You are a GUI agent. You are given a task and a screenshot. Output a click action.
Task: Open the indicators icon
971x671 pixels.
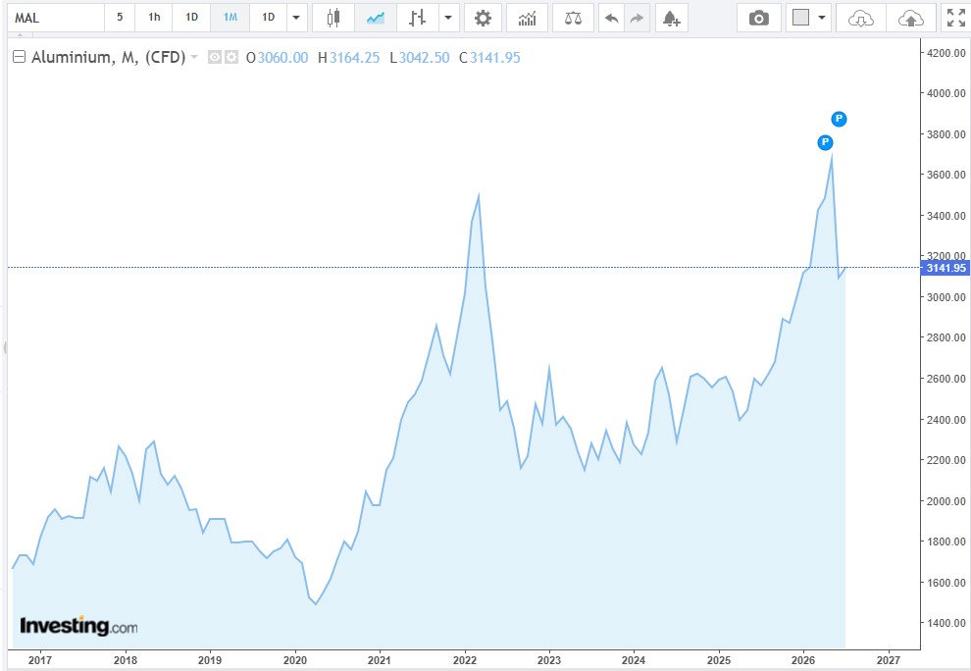pos(527,18)
